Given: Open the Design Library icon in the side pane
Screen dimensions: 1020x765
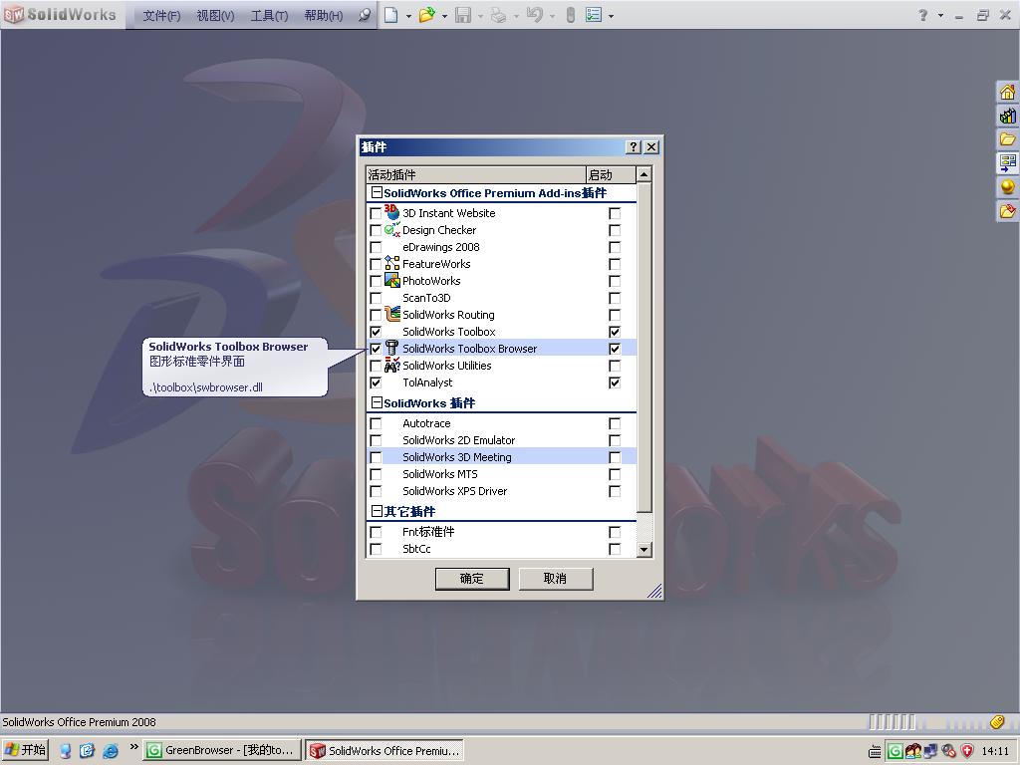Looking at the screenshot, I should click(1008, 116).
